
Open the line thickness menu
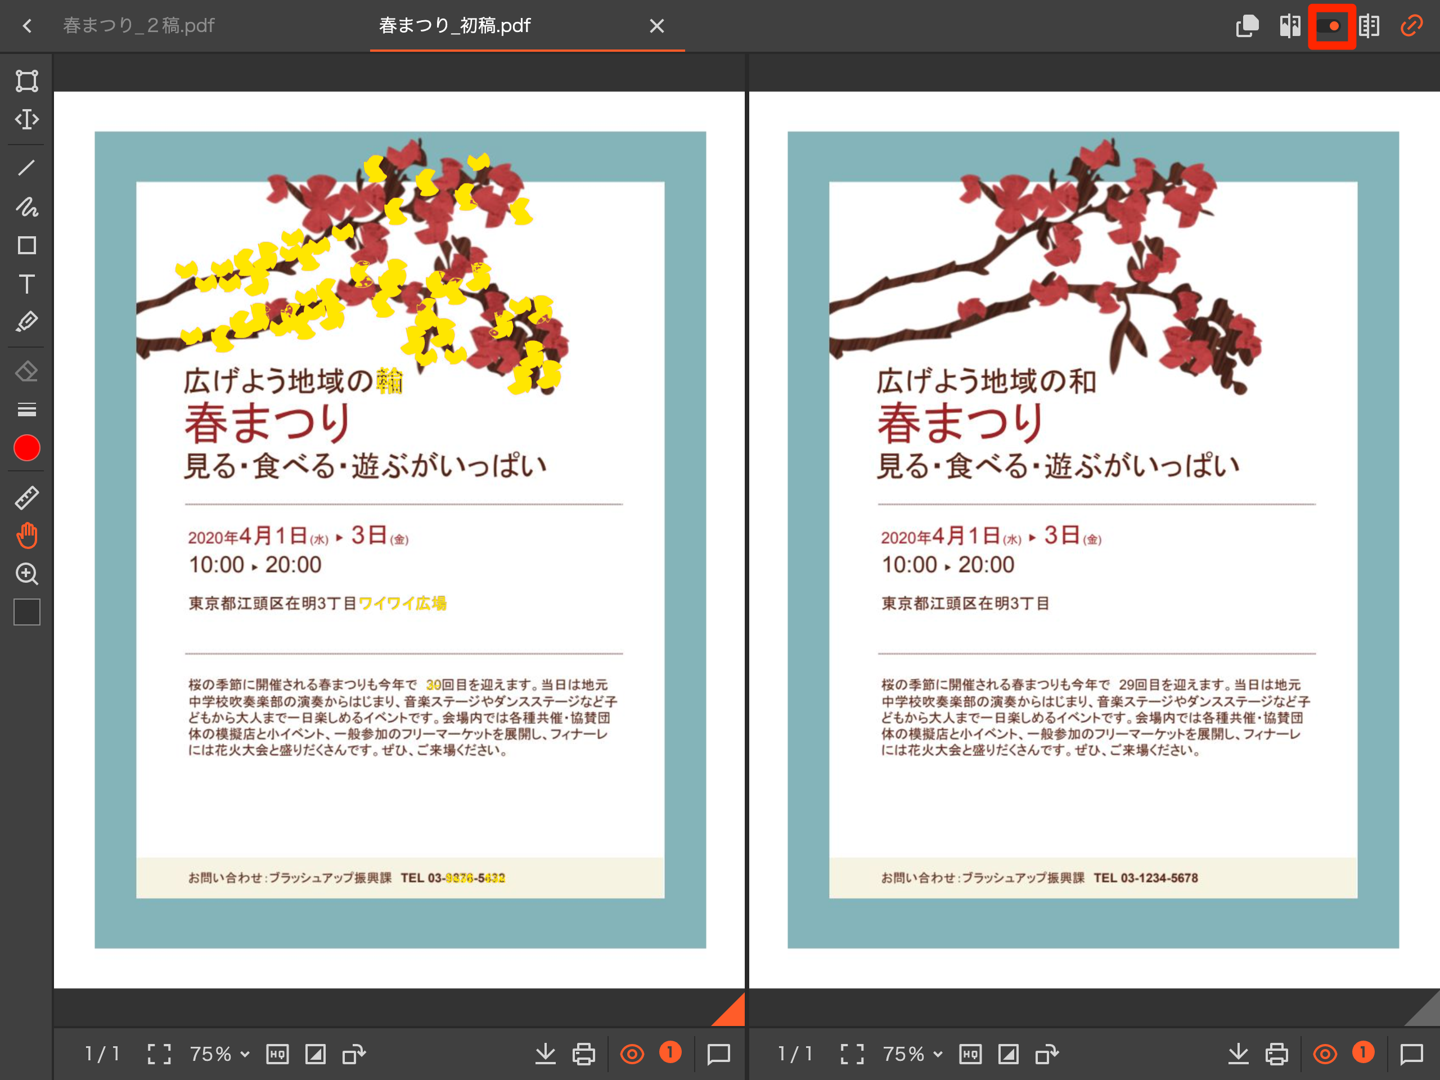pyautogui.click(x=26, y=409)
